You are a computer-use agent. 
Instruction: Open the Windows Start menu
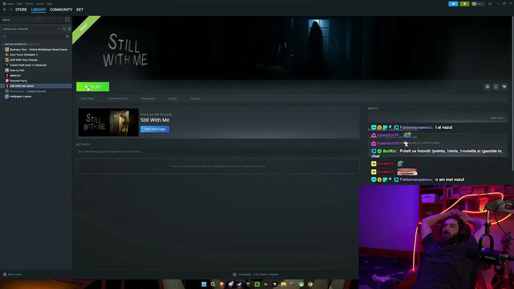204,284
